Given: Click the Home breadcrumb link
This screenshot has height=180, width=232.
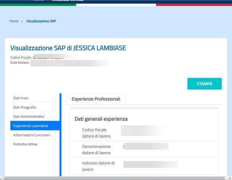Looking at the screenshot, I should pyautogui.click(x=14, y=21).
